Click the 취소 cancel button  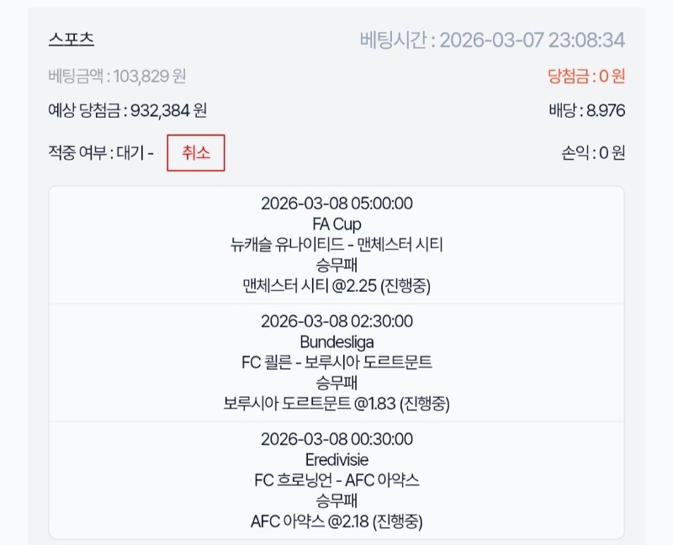pyautogui.click(x=195, y=153)
